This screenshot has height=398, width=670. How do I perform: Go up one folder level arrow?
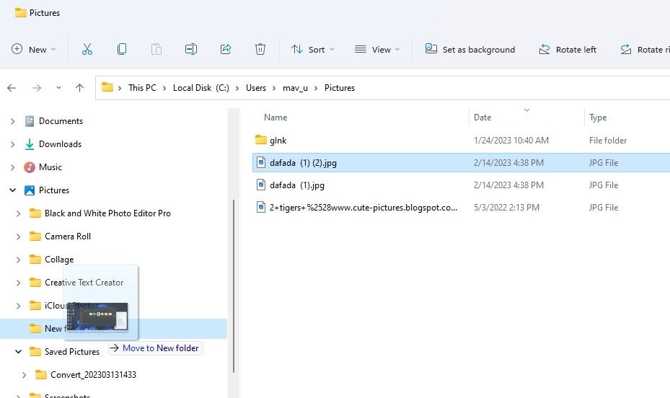click(x=79, y=88)
